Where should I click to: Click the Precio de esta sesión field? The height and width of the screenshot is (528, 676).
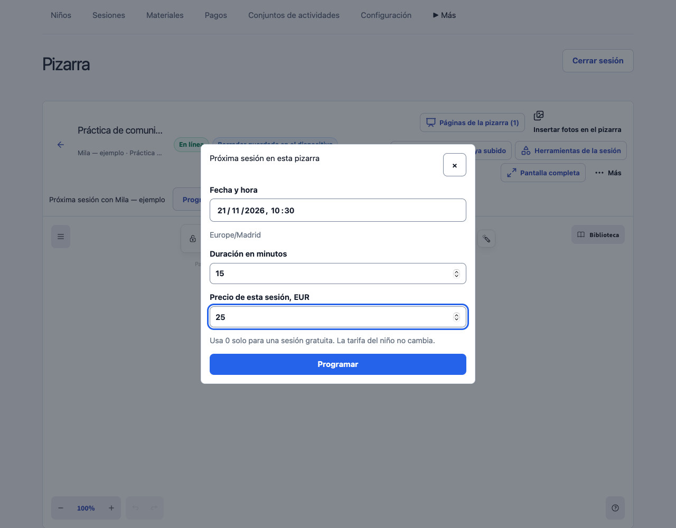(338, 317)
